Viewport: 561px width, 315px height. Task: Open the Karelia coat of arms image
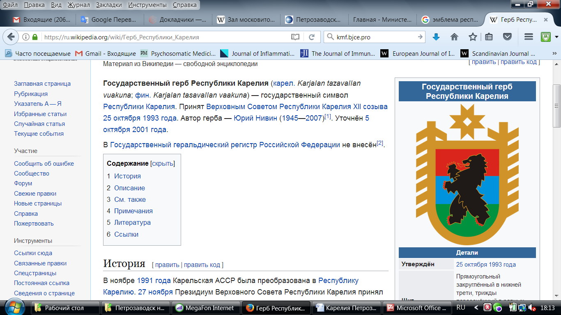click(467, 174)
